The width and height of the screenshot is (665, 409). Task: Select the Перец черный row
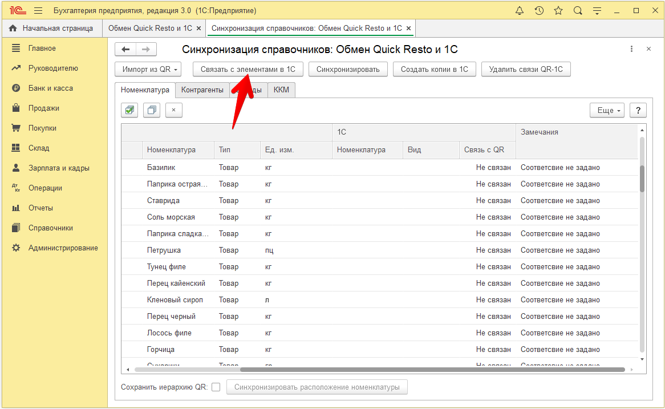tap(380, 316)
